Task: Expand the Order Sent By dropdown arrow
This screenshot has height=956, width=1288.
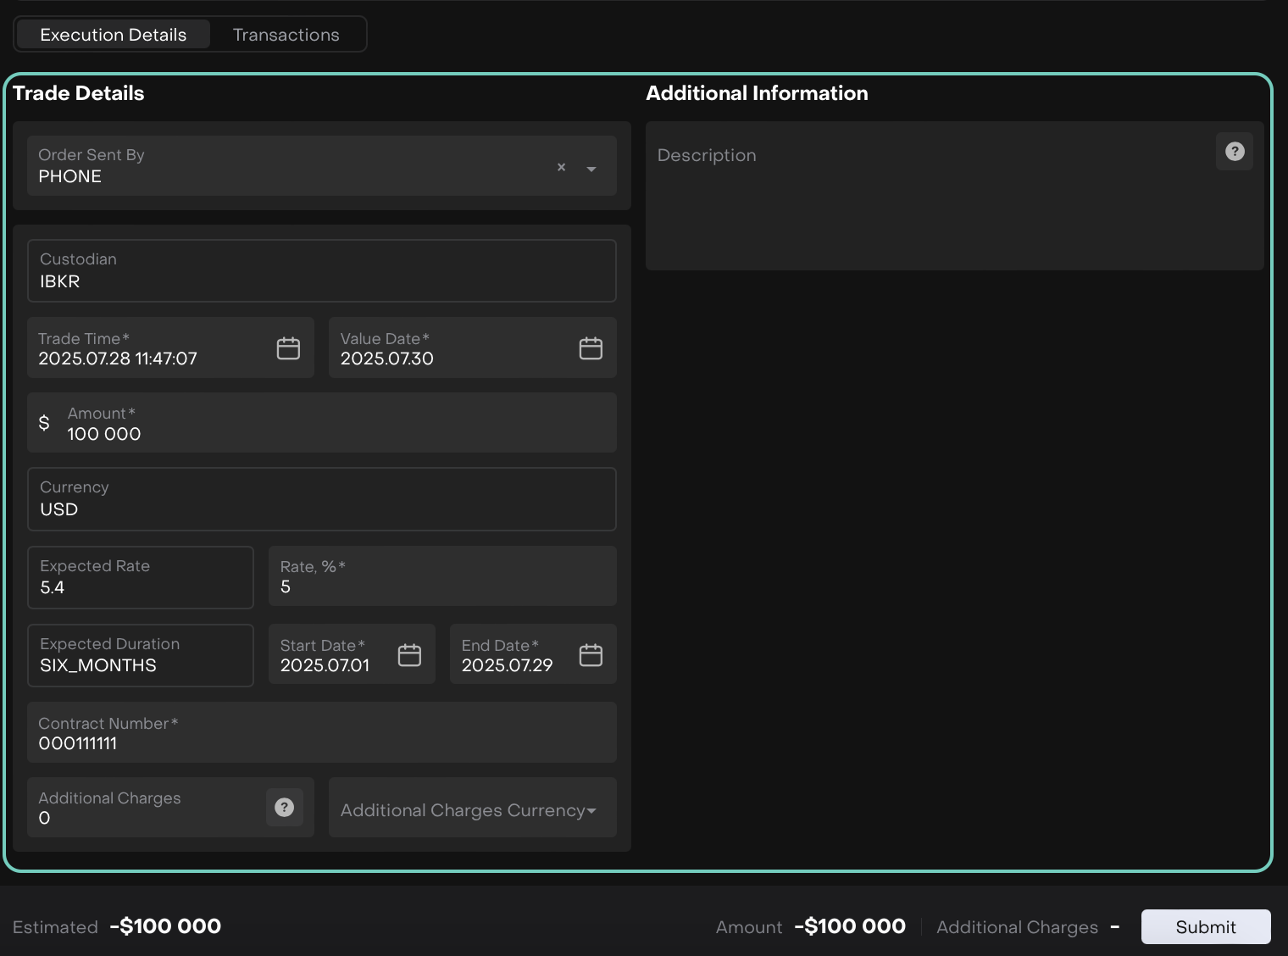Action: tap(591, 169)
